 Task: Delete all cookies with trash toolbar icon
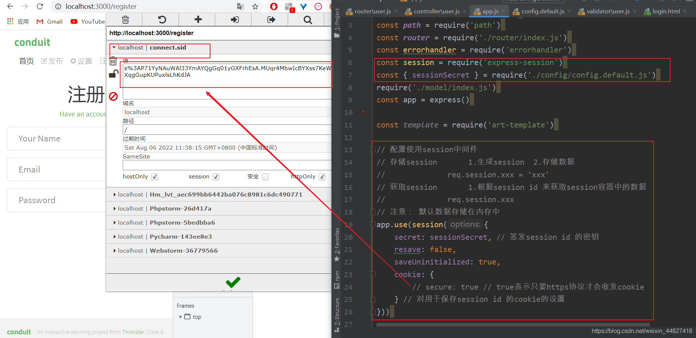pos(125,20)
